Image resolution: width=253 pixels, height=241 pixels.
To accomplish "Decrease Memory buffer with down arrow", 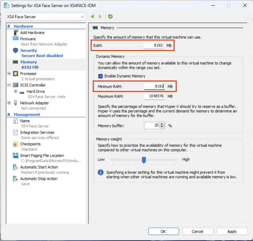I will click(162, 127).
